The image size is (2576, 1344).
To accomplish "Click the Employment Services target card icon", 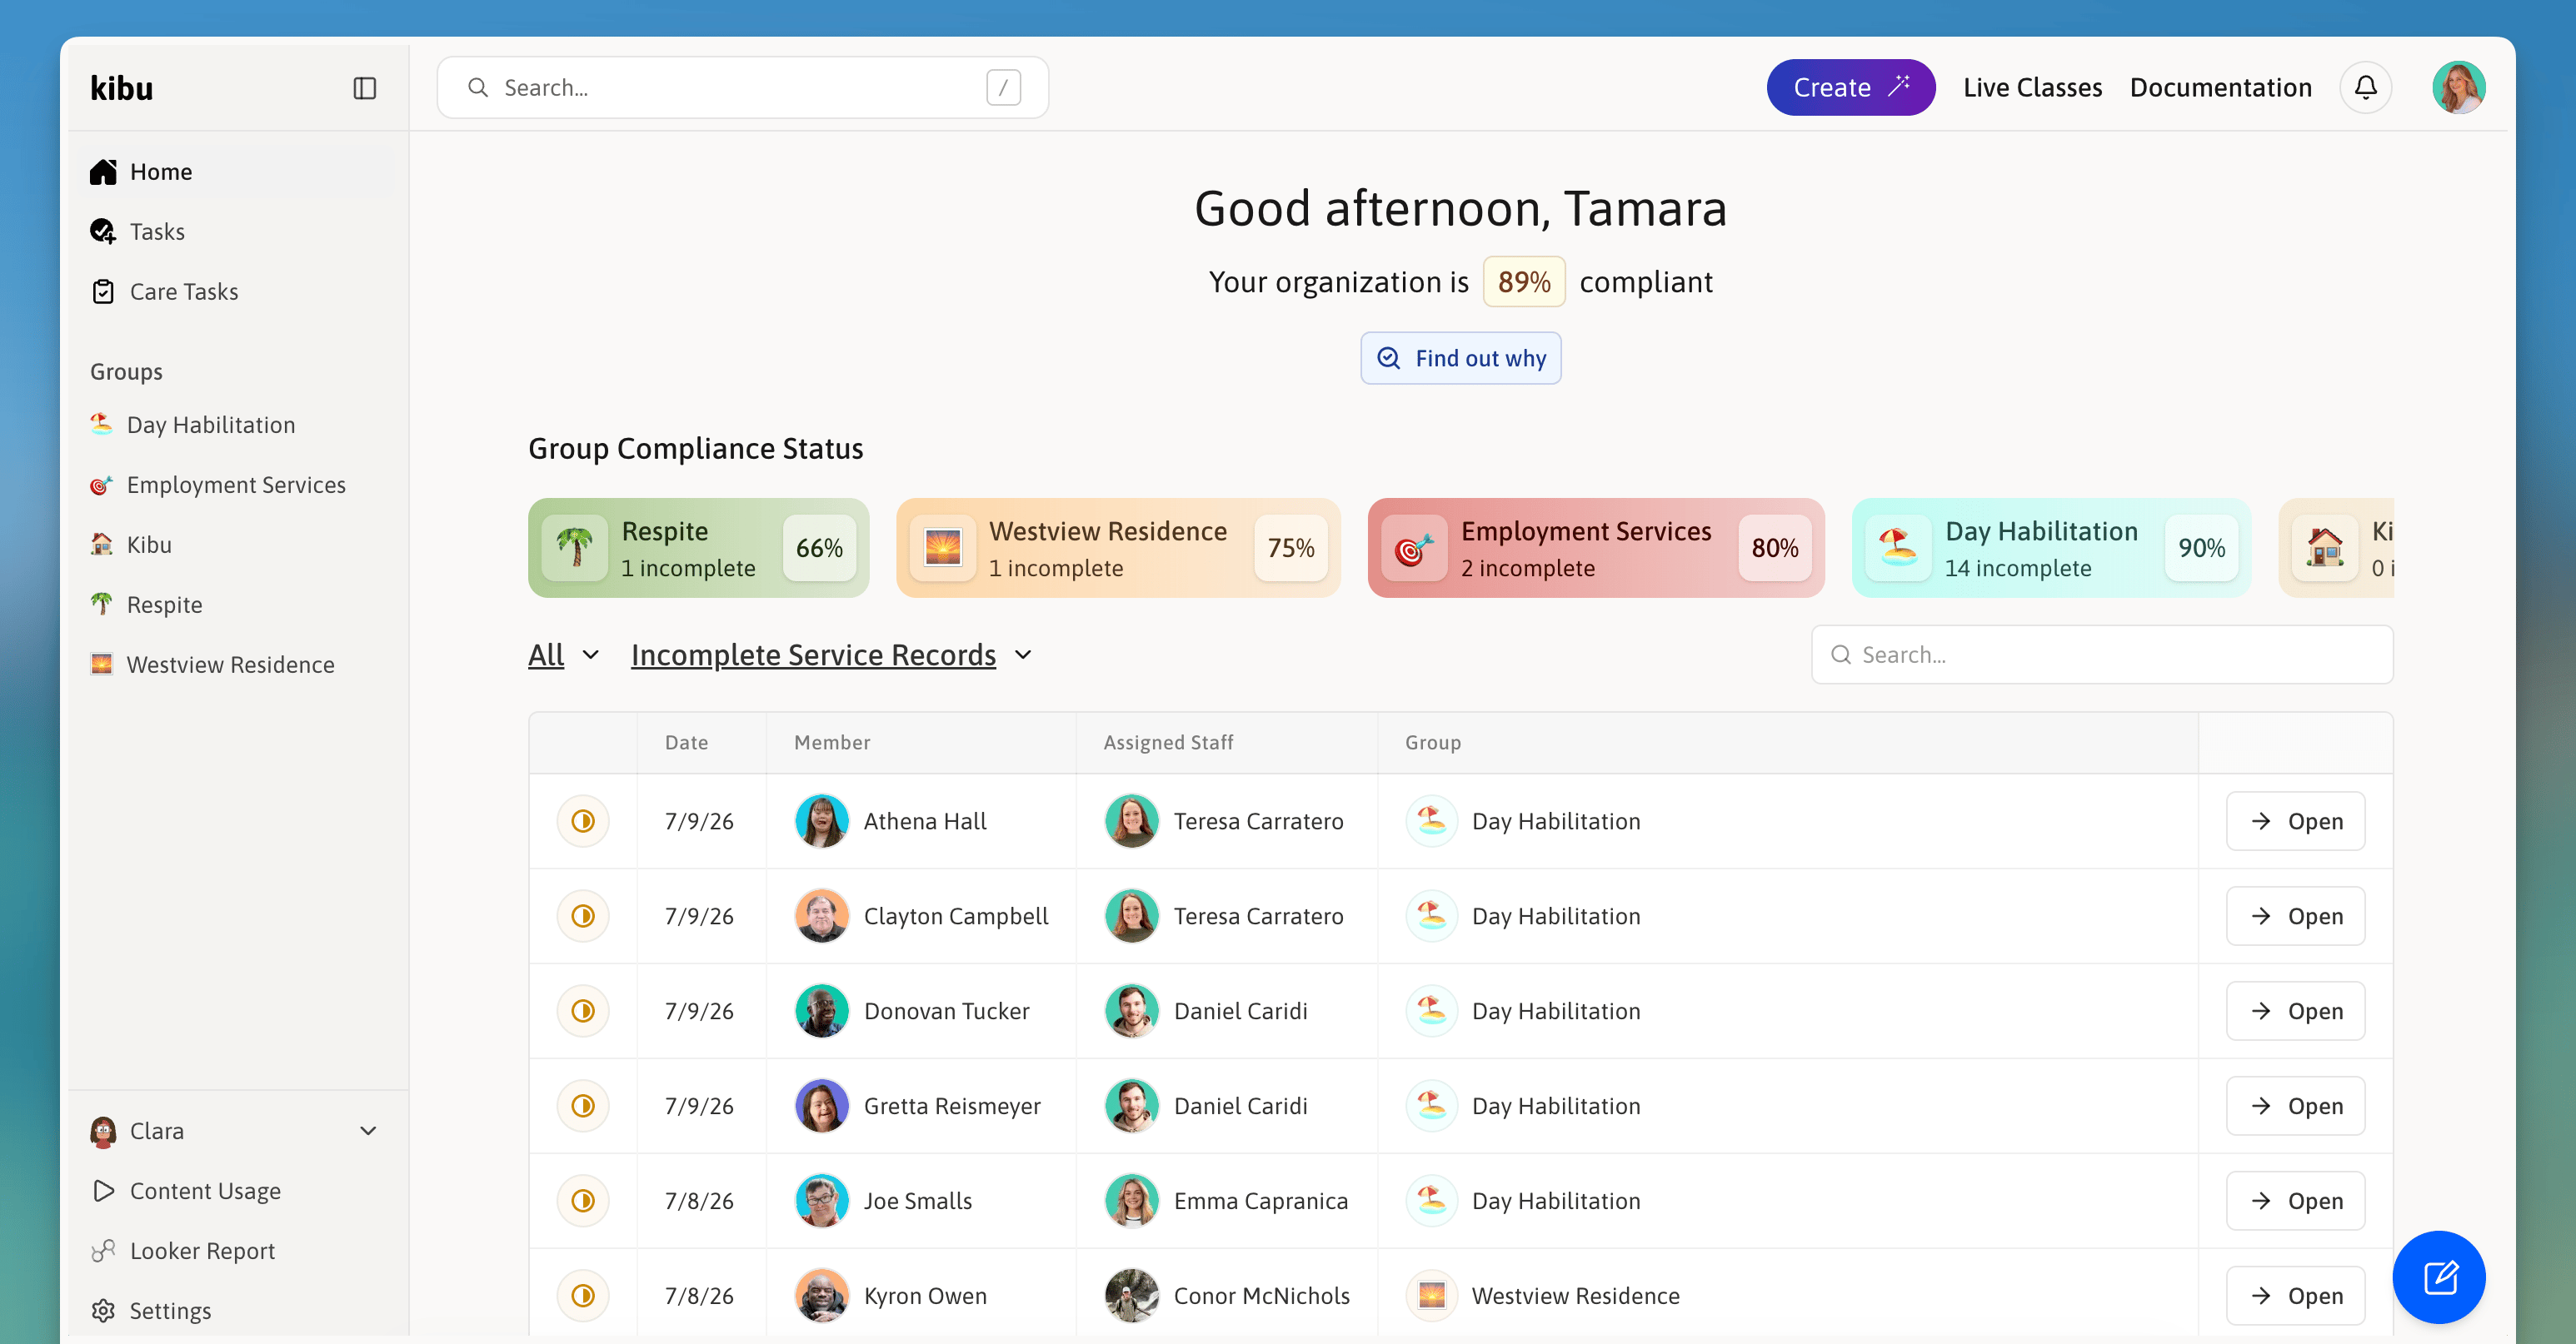I will coord(1415,548).
